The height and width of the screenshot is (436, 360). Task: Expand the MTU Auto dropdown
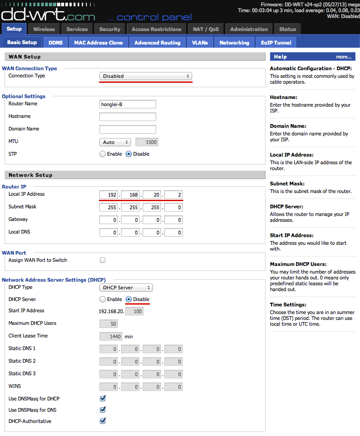click(x=115, y=142)
